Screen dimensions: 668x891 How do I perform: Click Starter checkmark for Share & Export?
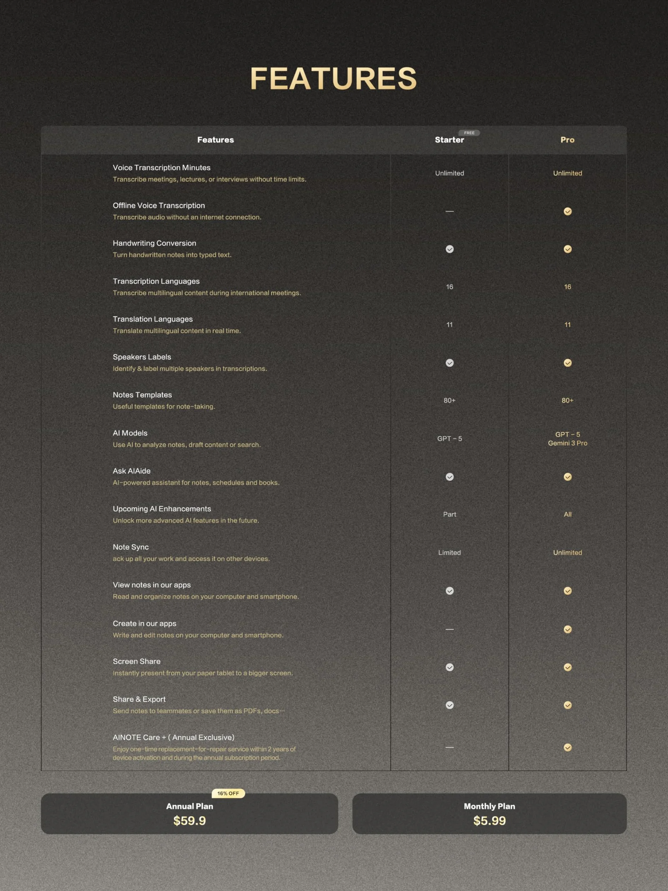(x=449, y=705)
